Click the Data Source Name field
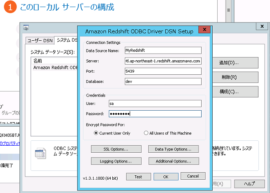Image resolution: width=270 pixels, height=193 pixels. point(163,50)
